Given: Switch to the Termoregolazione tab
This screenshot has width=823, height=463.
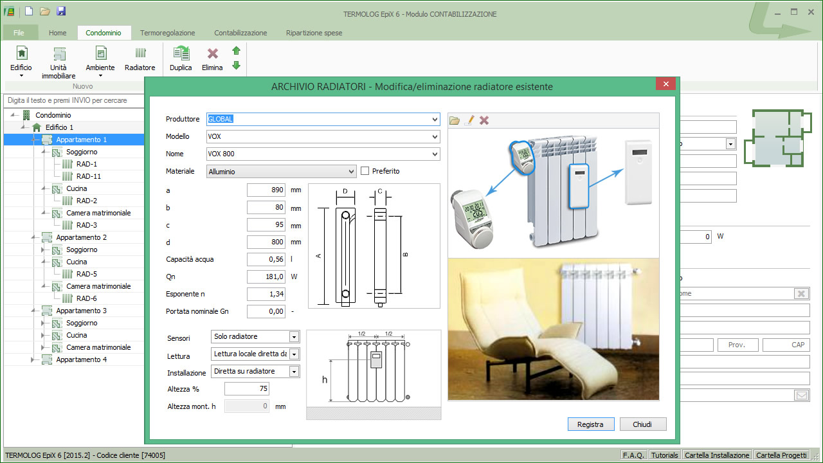Looking at the screenshot, I should pyautogui.click(x=167, y=33).
